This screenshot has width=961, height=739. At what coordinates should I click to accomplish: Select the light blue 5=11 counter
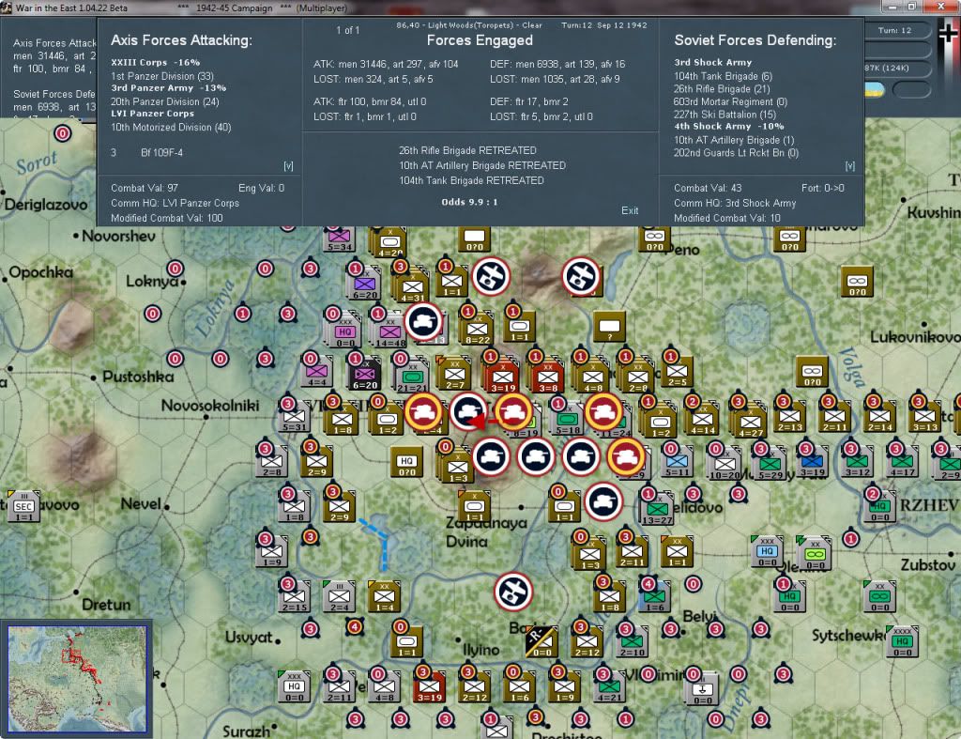[x=677, y=462]
